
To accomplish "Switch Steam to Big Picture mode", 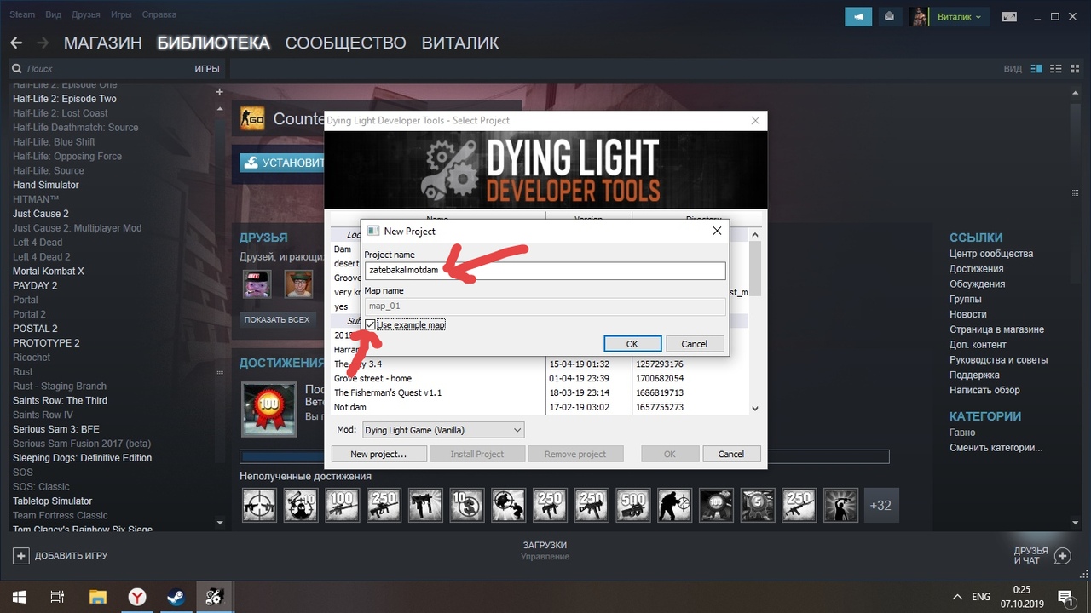I will click(1009, 16).
